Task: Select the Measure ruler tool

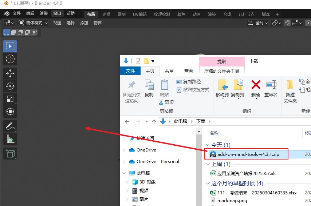Action: point(10,139)
